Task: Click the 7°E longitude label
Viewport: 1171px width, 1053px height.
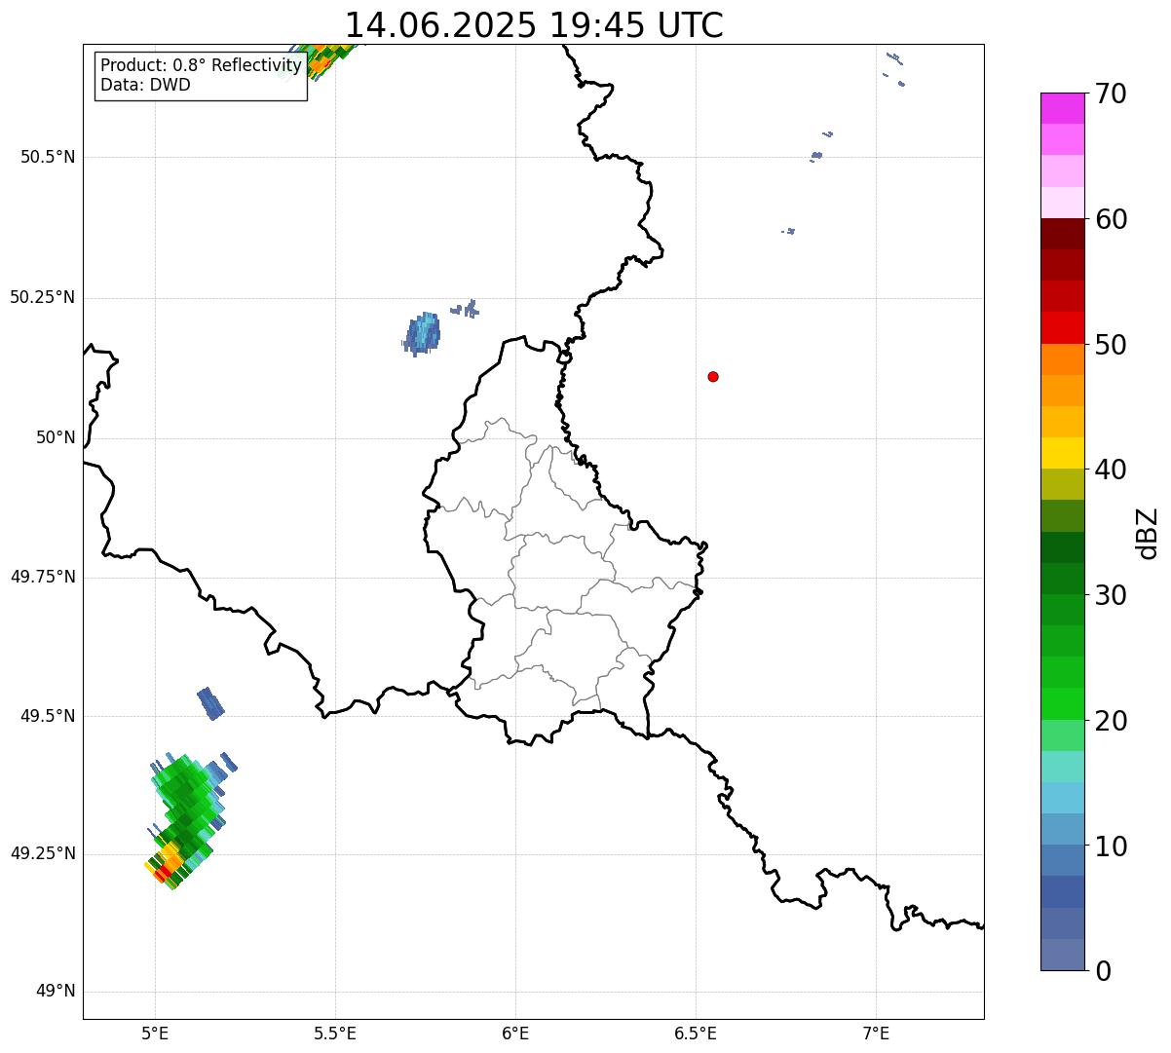Action: (877, 1033)
